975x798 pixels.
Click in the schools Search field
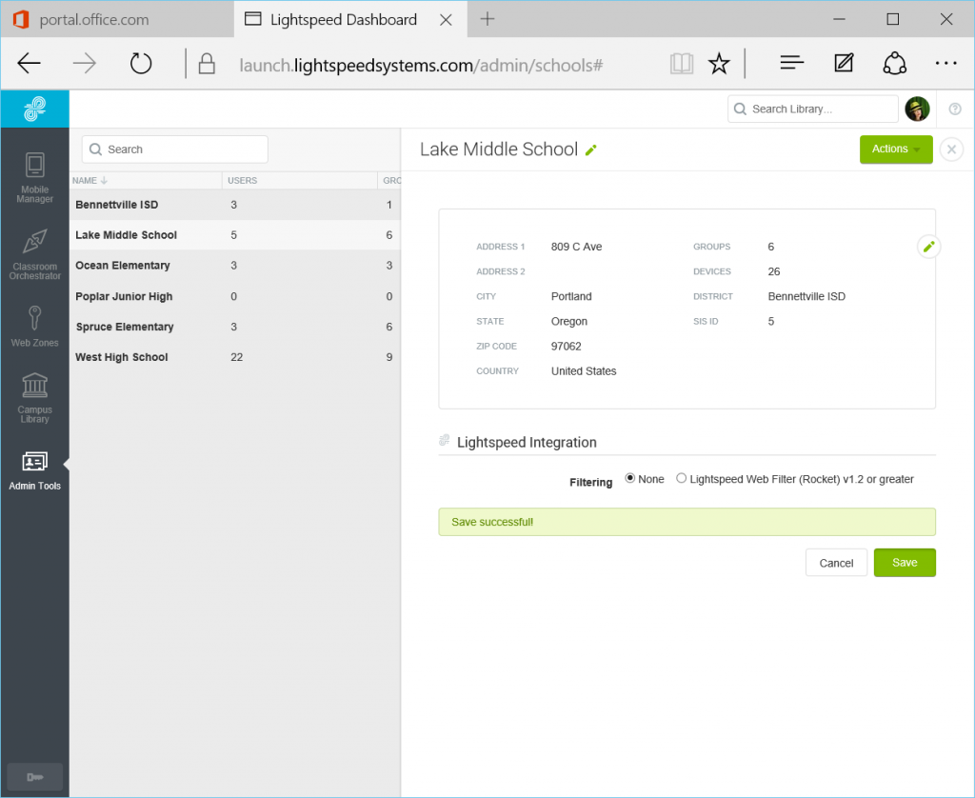(x=175, y=150)
